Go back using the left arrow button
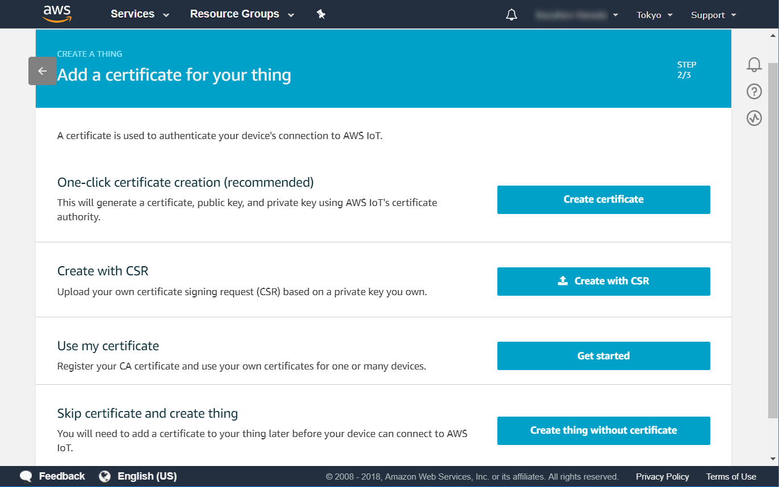The height and width of the screenshot is (487, 779). click(x=43, y=71)
